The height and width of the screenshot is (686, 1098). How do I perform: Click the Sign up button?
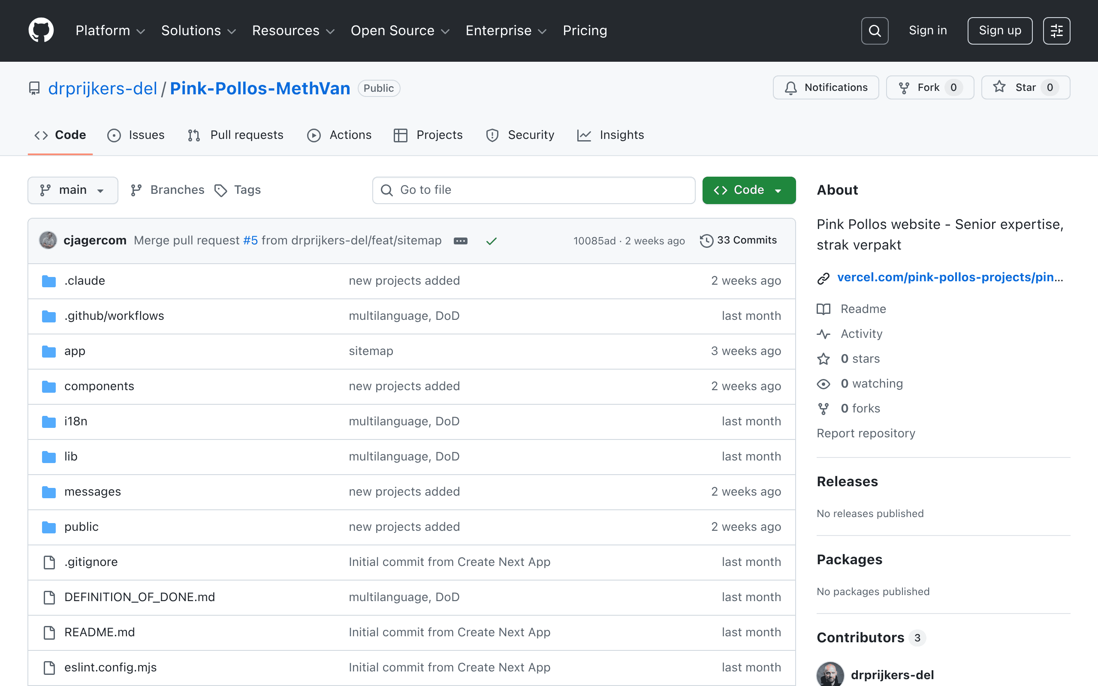[999, 30]
